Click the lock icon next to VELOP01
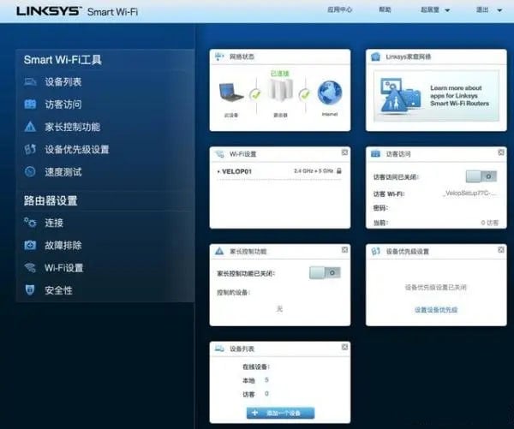Screen dimensions: 514x429 [339, 170]
